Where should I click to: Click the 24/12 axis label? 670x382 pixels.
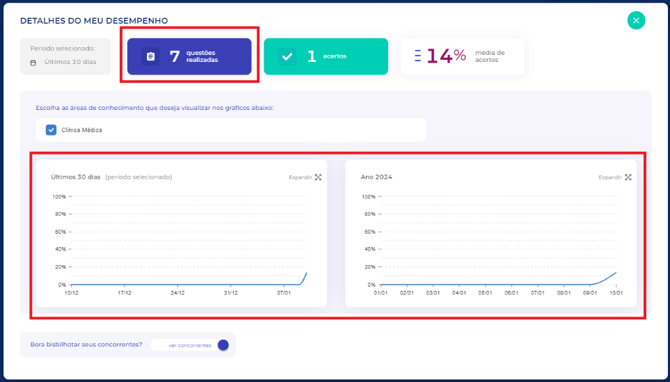(x=177, y=293)
